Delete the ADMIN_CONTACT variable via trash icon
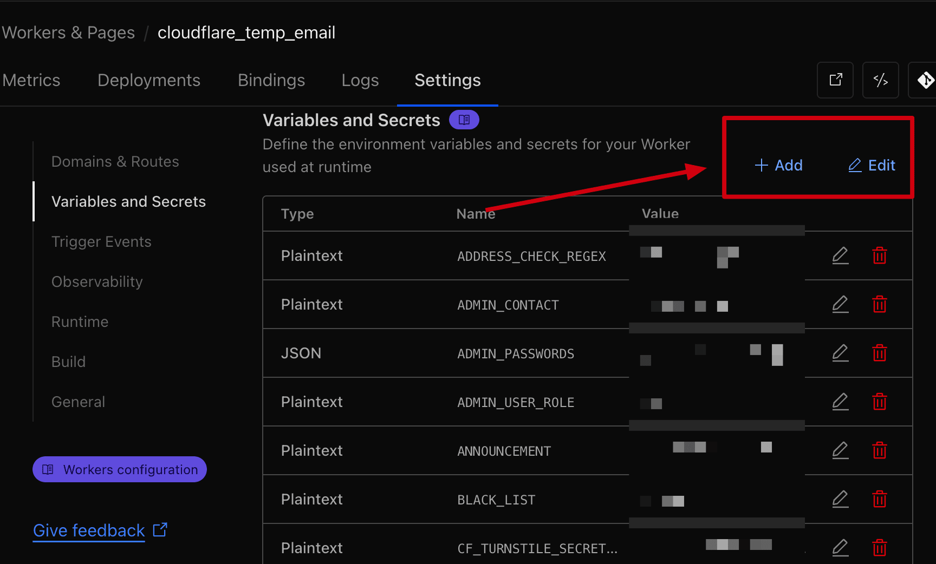Screen dimensions: 936x564 (x=879, y=304)
